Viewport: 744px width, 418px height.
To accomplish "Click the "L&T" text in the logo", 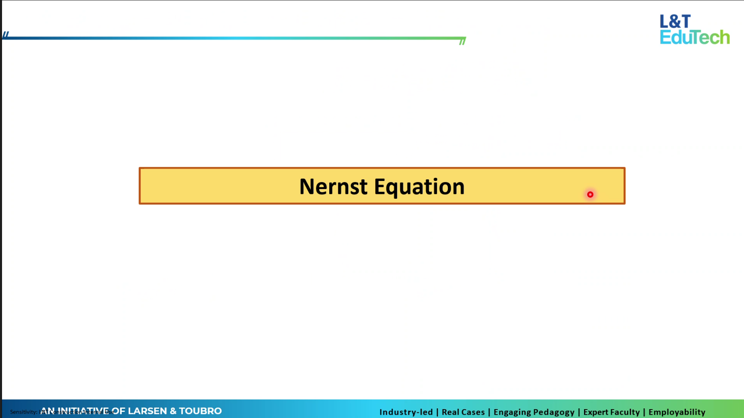I will pyautogui.click(x=675, y=21).
